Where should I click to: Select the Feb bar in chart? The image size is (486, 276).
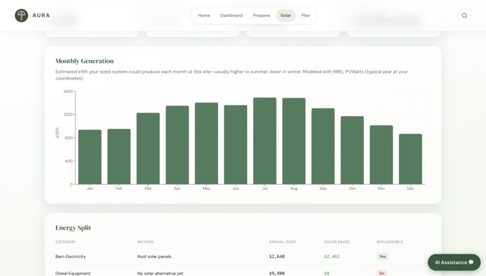point(119,157)
